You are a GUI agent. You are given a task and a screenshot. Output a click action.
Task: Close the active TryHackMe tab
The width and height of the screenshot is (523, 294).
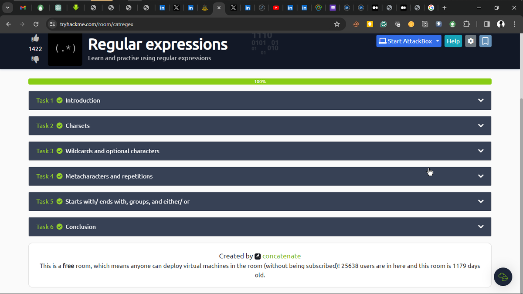click(x=219, y=8)
